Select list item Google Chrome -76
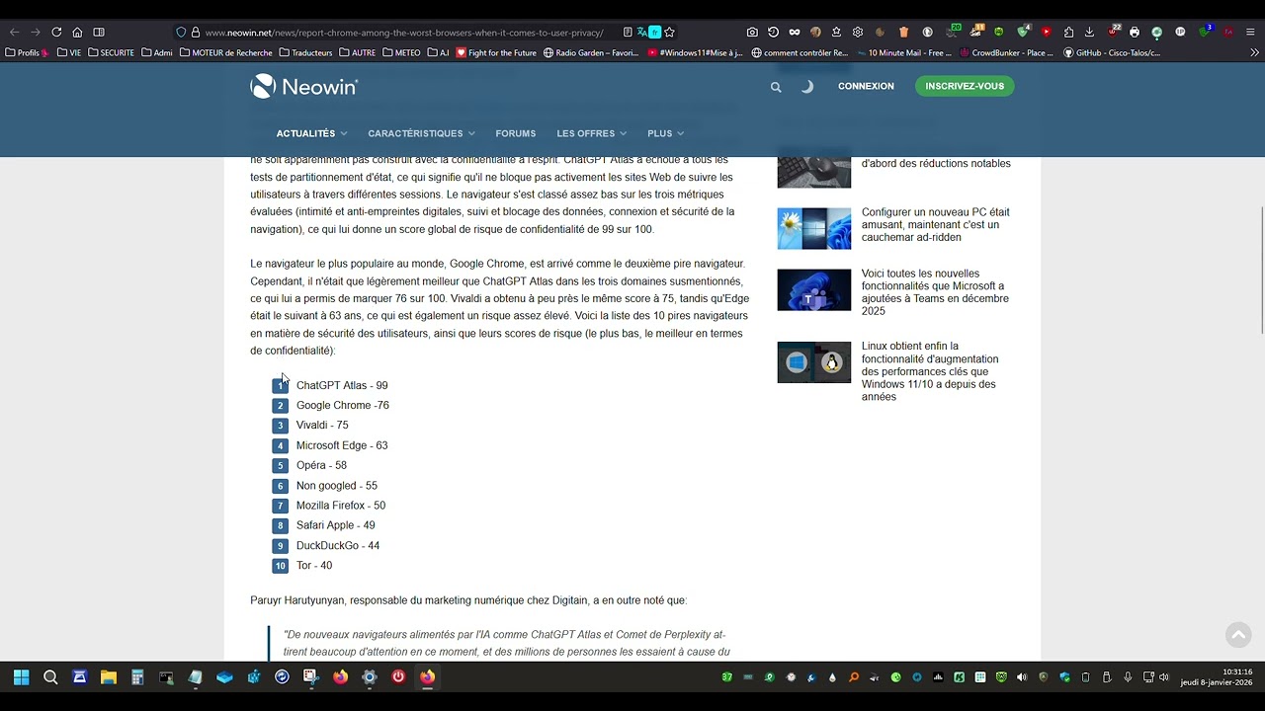 pos(343,405)
